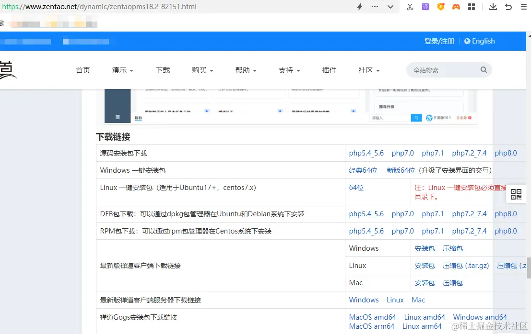
Task: Open the game controller extension icon
Action: point(456,7)
